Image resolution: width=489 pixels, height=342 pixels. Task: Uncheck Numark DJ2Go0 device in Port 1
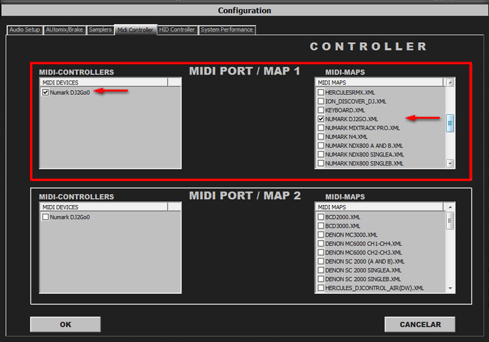(x=45, y=93)
